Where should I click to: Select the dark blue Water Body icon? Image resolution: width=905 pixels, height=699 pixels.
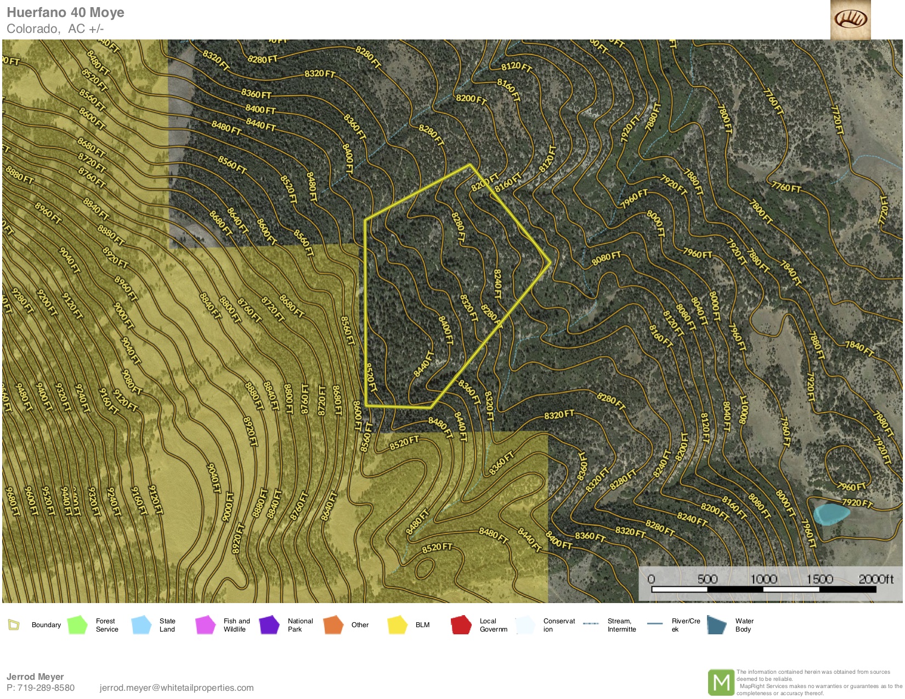click(716, 624)
